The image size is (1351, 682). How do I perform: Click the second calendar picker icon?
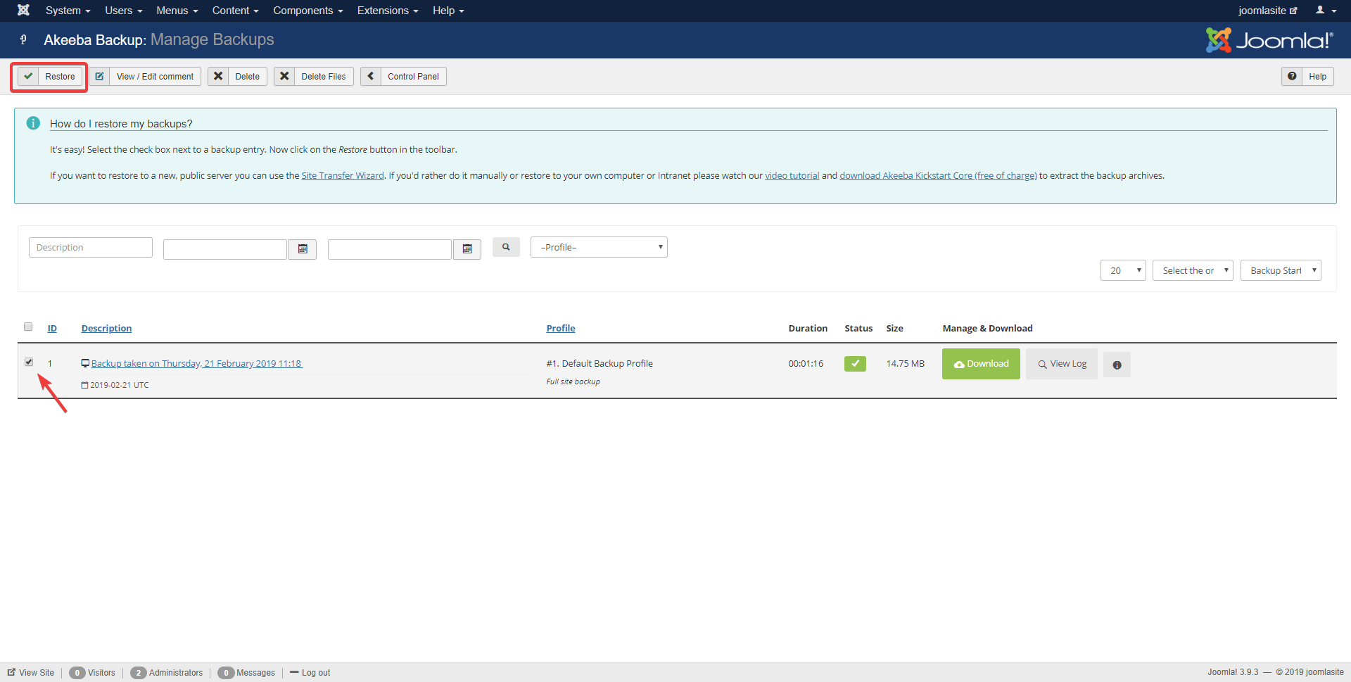(467, 249)
